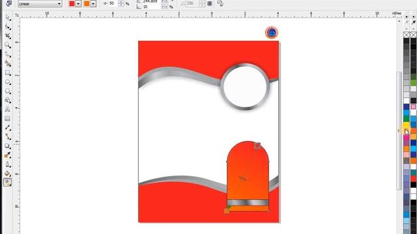
Task: Select the Ellipse tool
Action: pos(8,83)
